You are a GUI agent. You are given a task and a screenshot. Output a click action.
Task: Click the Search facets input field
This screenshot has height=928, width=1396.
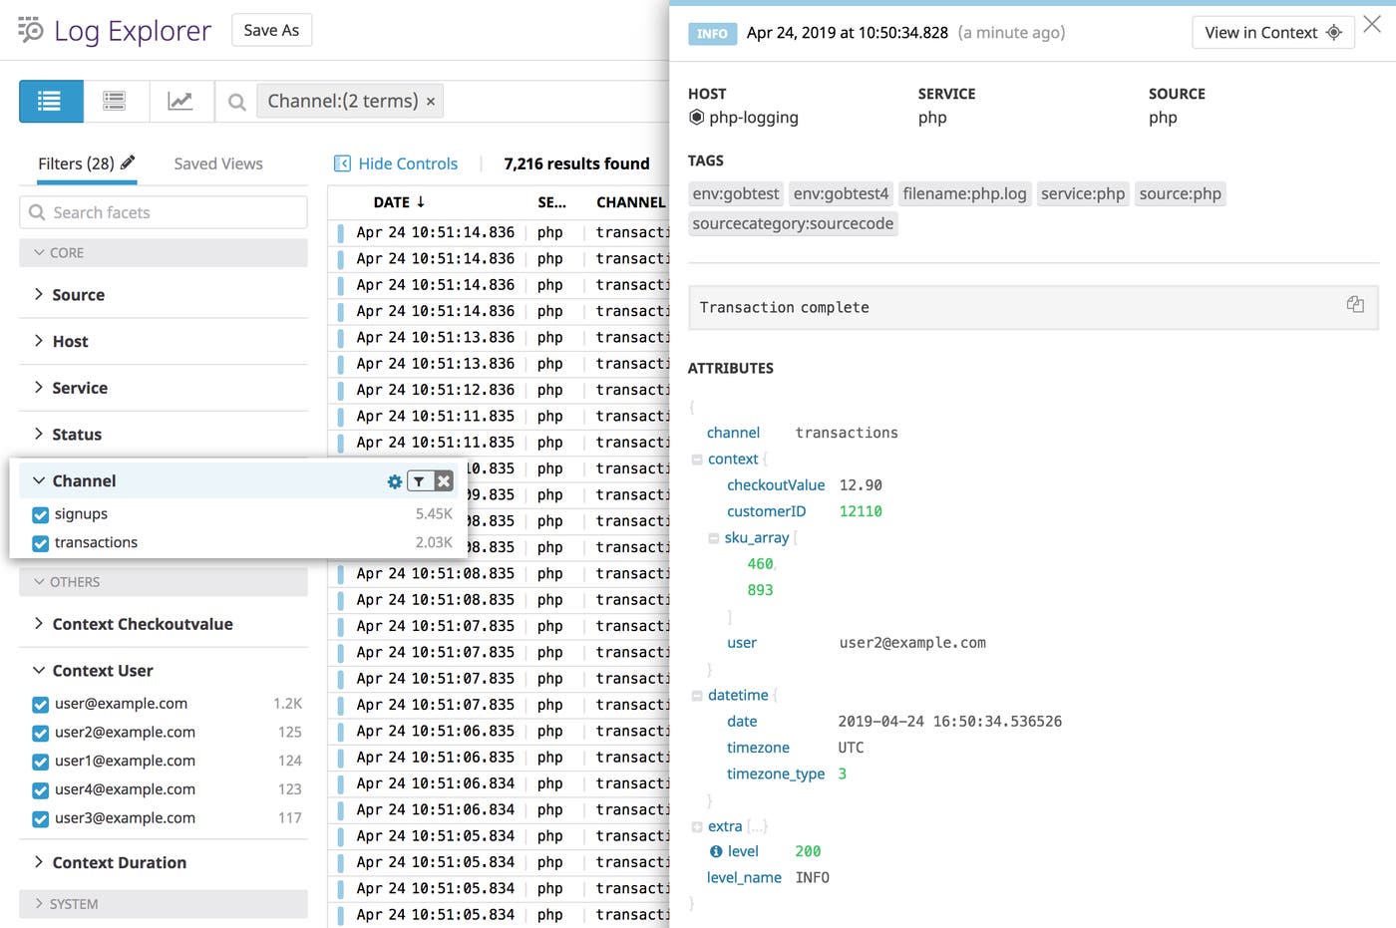163,211
